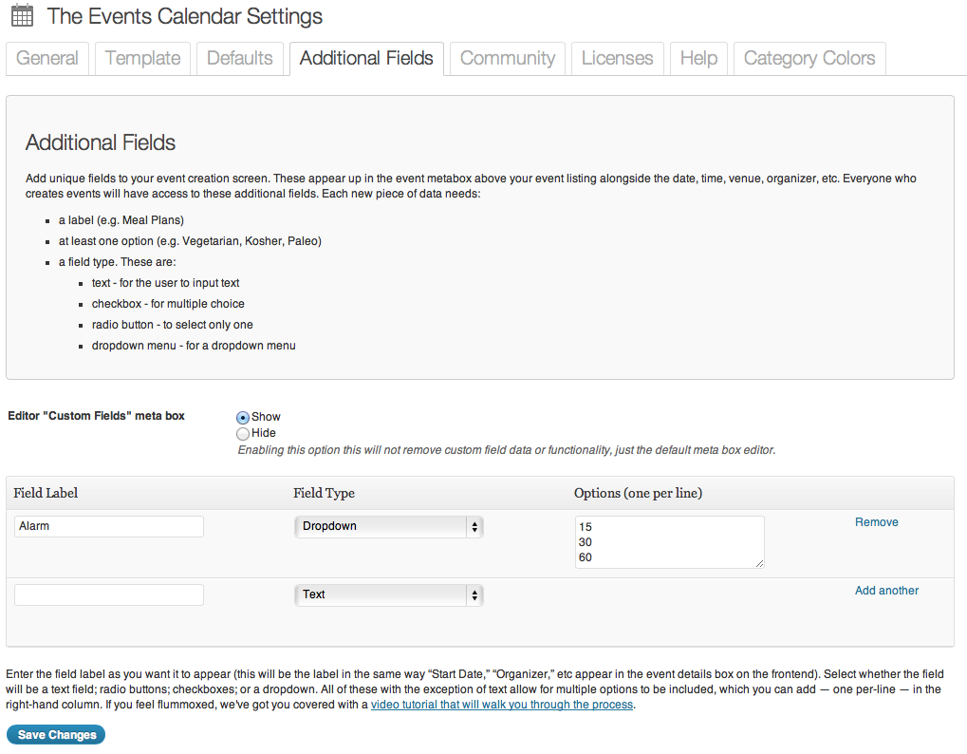Open the Licenses tab
967x754 pixels.
point(618,59)
